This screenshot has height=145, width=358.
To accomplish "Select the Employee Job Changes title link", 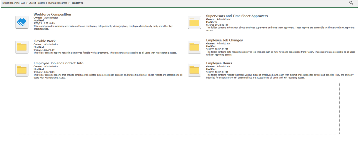I will pos(224,40).
